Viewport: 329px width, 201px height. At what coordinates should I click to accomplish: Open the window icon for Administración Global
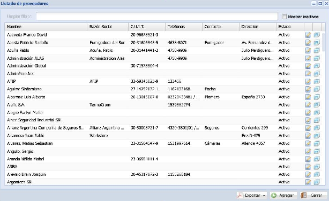pyautogui.click(x=317, y=66)
